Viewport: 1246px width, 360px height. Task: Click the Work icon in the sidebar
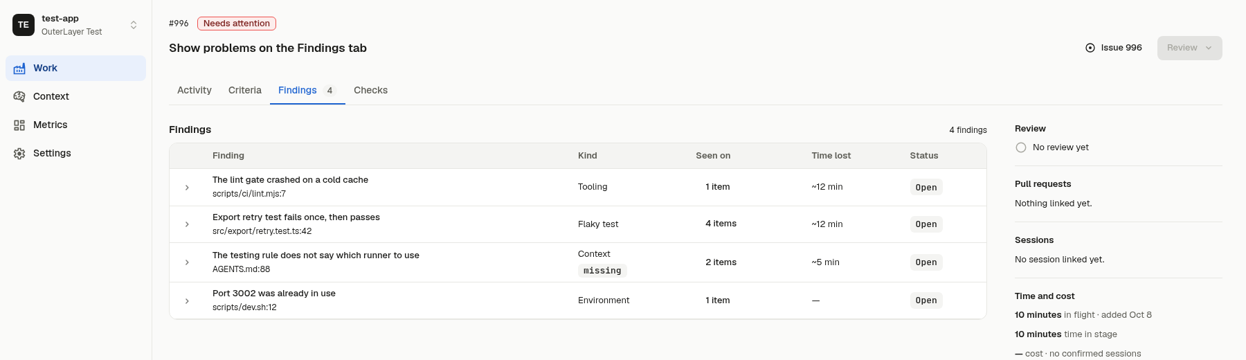pos(19,69)
